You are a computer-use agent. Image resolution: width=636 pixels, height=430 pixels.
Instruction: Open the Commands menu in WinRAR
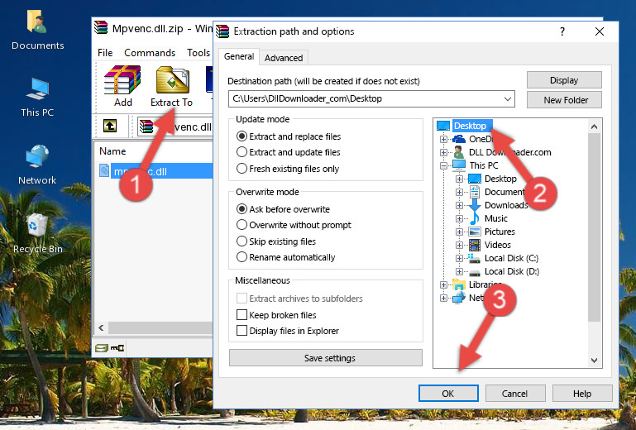(150, 53)
